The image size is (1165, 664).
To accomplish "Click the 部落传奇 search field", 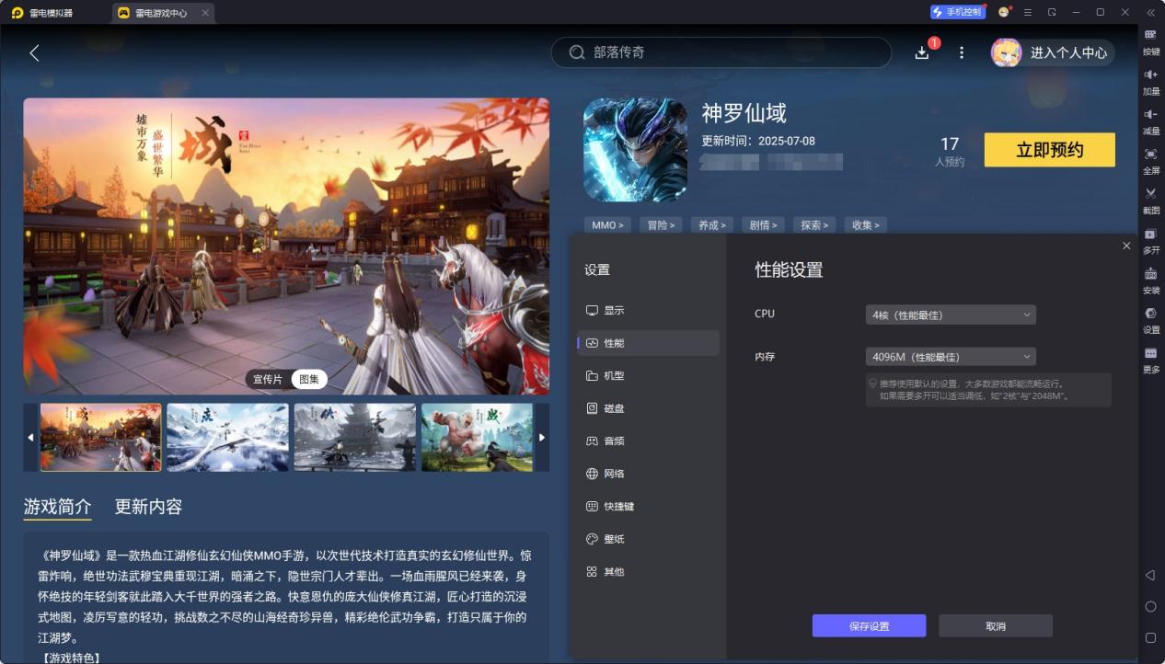I will tap(721, 52).
